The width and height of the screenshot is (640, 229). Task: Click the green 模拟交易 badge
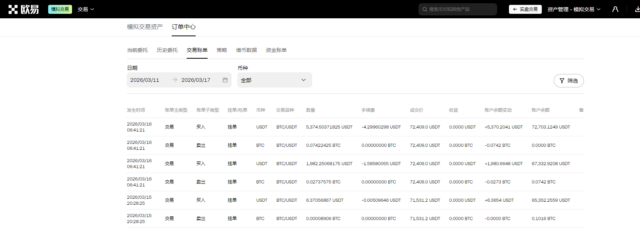click(60, 9)
